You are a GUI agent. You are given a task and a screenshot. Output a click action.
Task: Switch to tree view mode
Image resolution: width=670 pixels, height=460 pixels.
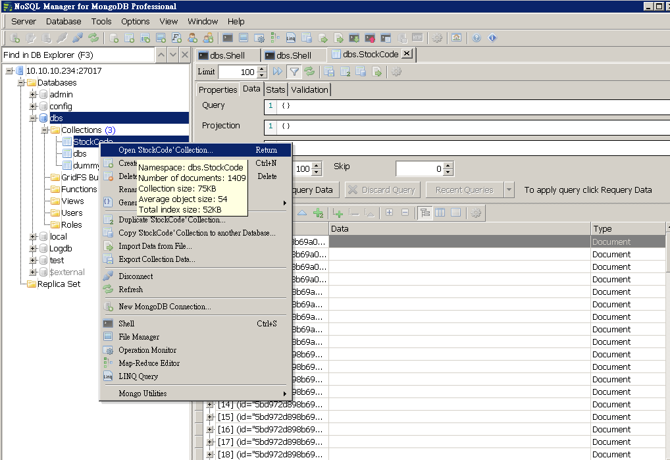pyautogui.click(x=425, y=213)
